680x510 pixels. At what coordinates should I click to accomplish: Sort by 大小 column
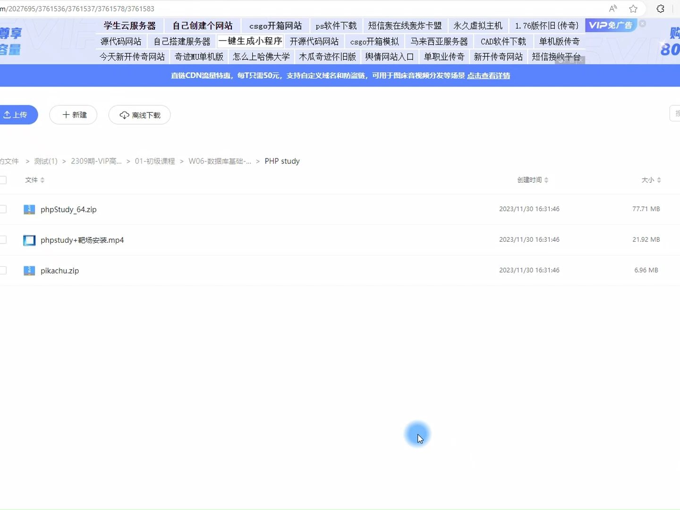click(651, 180)
